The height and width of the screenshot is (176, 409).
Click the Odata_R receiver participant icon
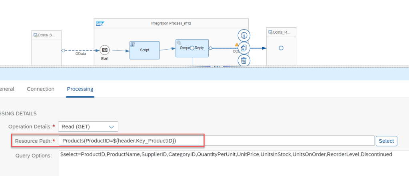coord(270,32)
